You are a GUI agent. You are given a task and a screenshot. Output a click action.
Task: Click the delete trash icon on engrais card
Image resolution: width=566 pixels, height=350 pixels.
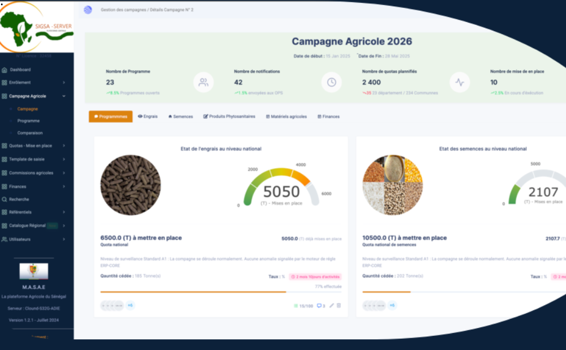[x=340, y=305]
